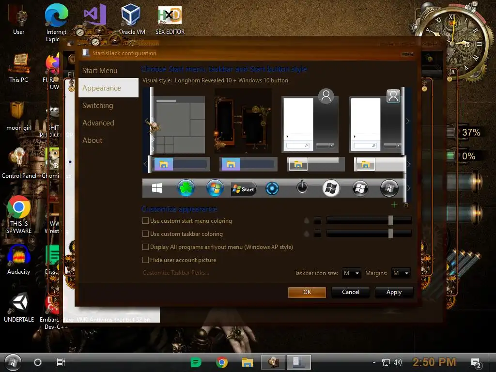
Task: Launch Internet Explorer desktop shortcut
Action: (x=56, y=23)
